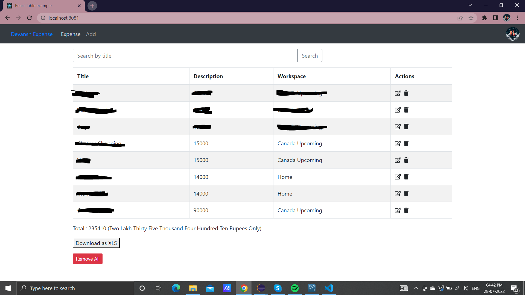Image resolution: width=525 pixels, height=295 pixels.
Task: Focus the Search by title field
Action: pyautogui.click(x=185, y=56)
